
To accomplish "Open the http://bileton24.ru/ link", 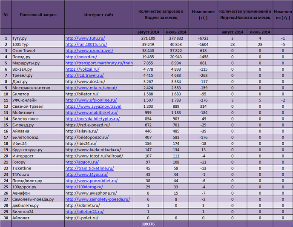I will (x=84, y=212).
